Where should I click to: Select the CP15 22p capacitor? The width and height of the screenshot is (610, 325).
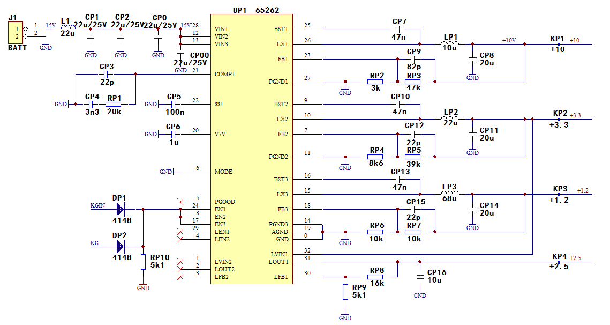pos(413,209)
